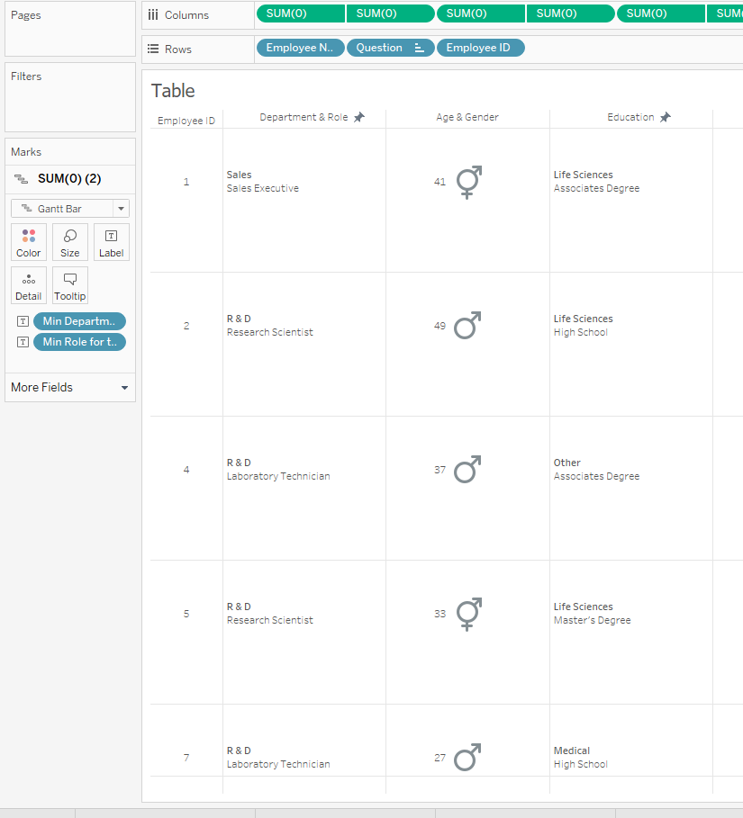Click text-type icon beside Min Role pill
The height and width of the screenshot is (818, 743).
pos(23,342)
